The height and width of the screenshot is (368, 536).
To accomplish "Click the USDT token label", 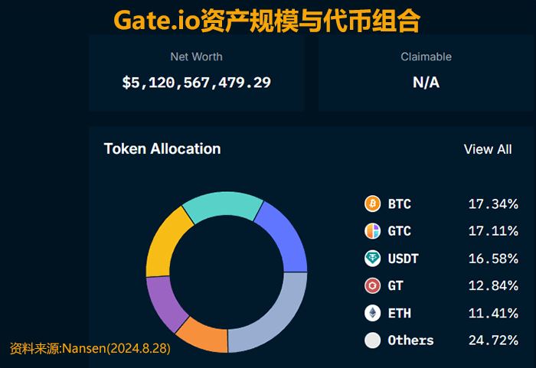I will (x=403, y=259).
